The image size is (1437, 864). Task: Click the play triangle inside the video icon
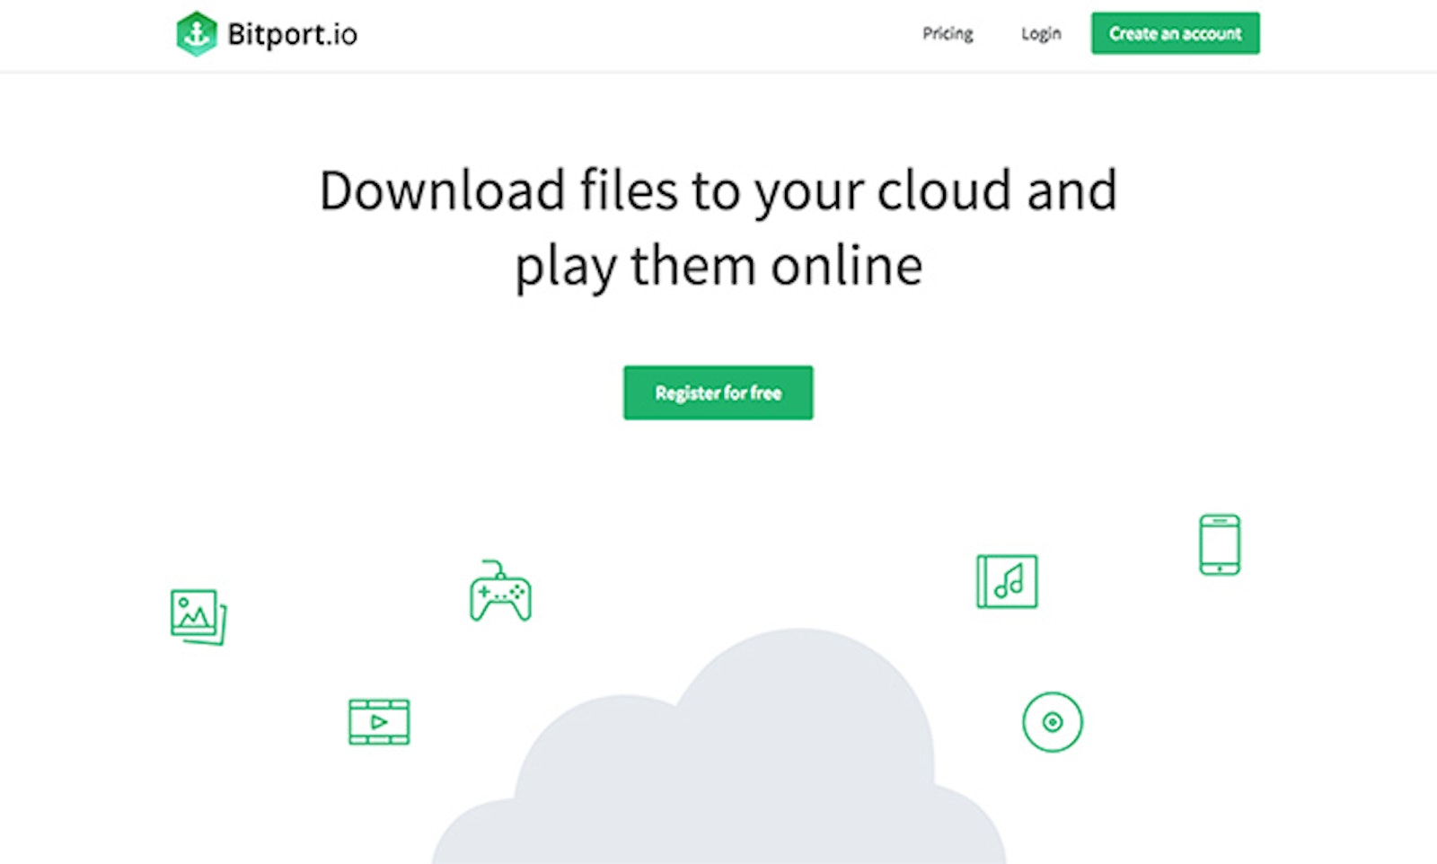377,721
